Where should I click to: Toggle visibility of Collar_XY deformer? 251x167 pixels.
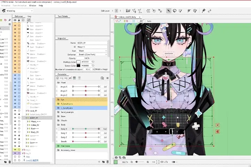tap(15, 125)
